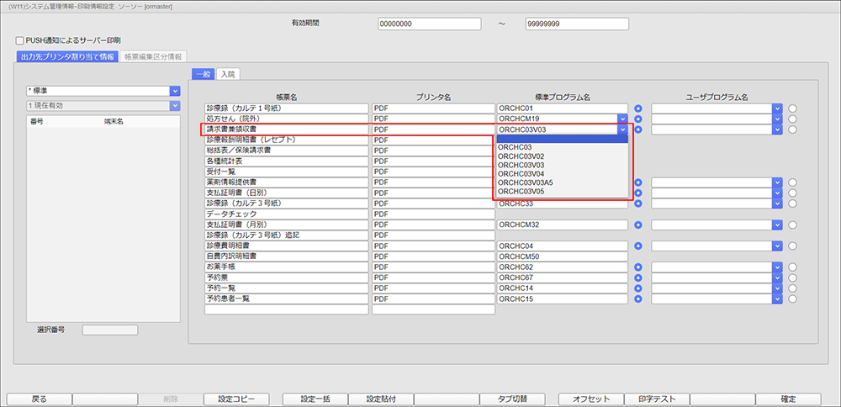The height and width of the screenshot is (407, 841).
Task: Open user program dropdown for 診療費明細書
Action: coord(777,246)
